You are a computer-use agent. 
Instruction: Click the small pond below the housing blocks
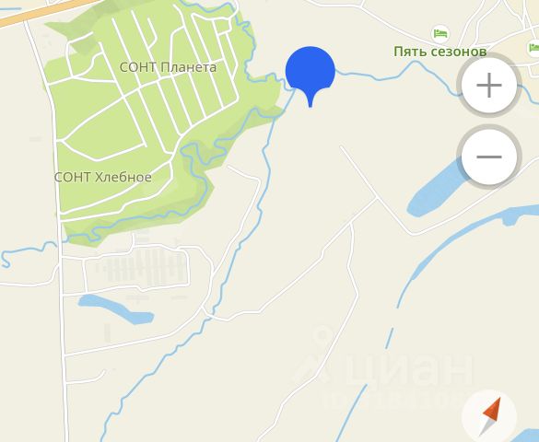pyautogui.click(x=115, y=308)
